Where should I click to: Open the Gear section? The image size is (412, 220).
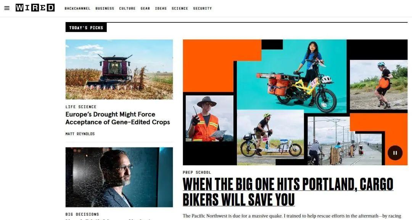tap(145, 8)
